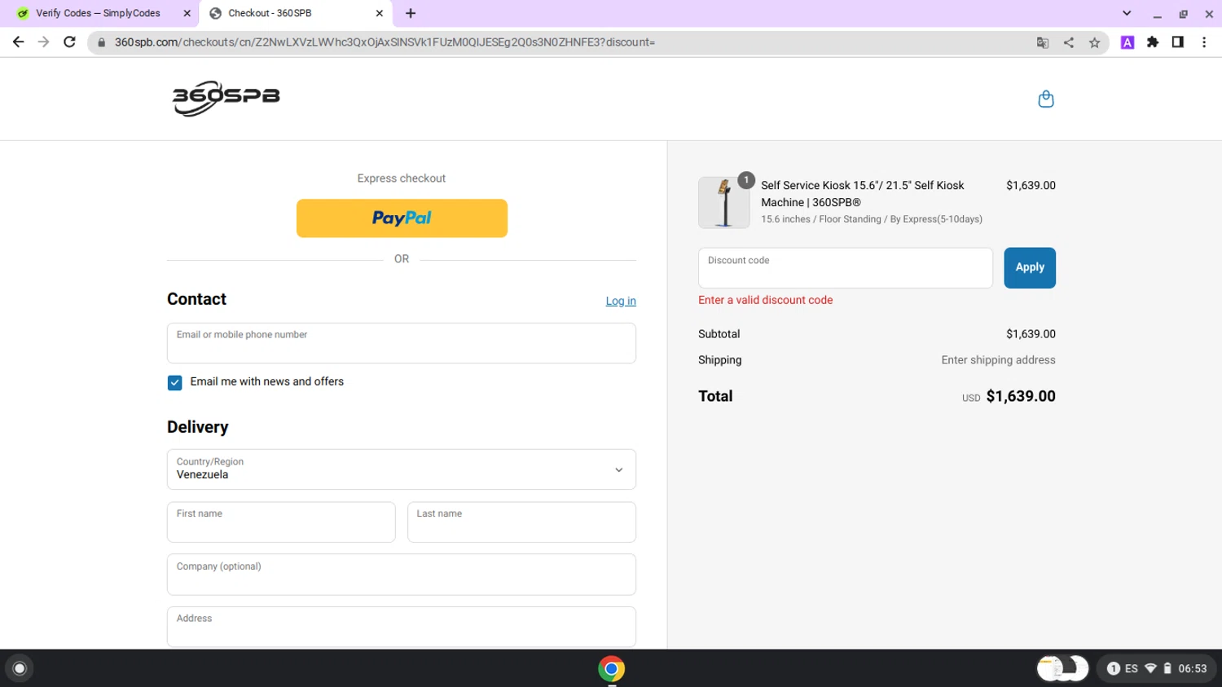
Task: Open the notification count badge
Action: 1113,668
